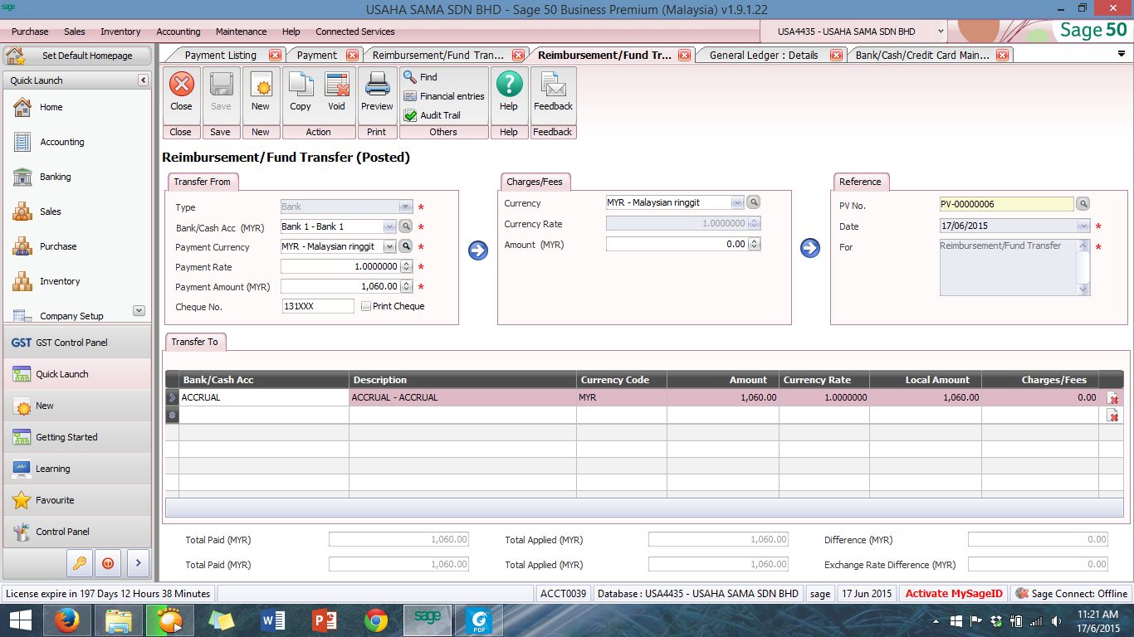Click the blue arrow after Transfer From
The image size is (1134, 637).
coord(478,250)
